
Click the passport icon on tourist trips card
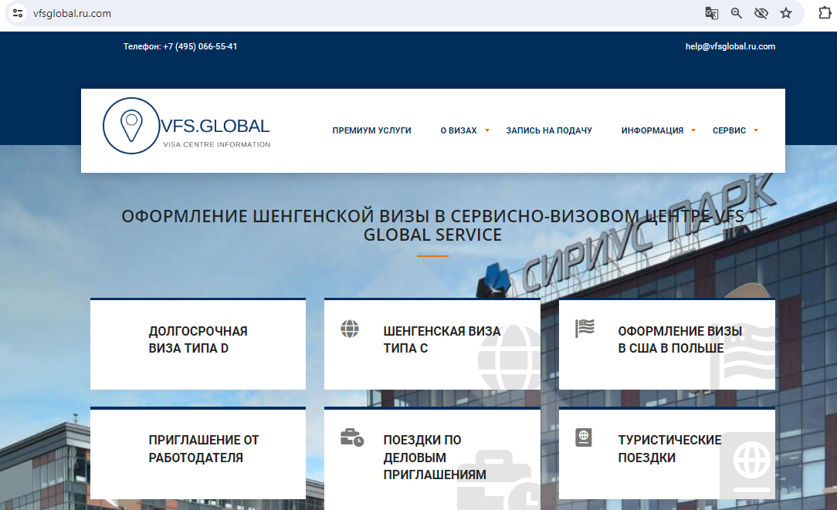pyautogui.click(x=584, y=437)
